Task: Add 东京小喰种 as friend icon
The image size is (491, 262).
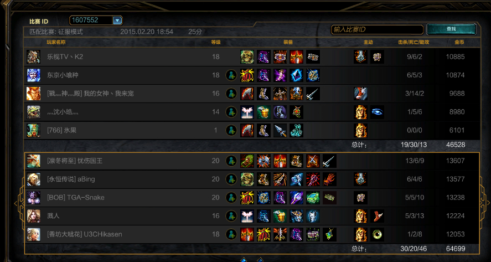Action: (231, 75)
